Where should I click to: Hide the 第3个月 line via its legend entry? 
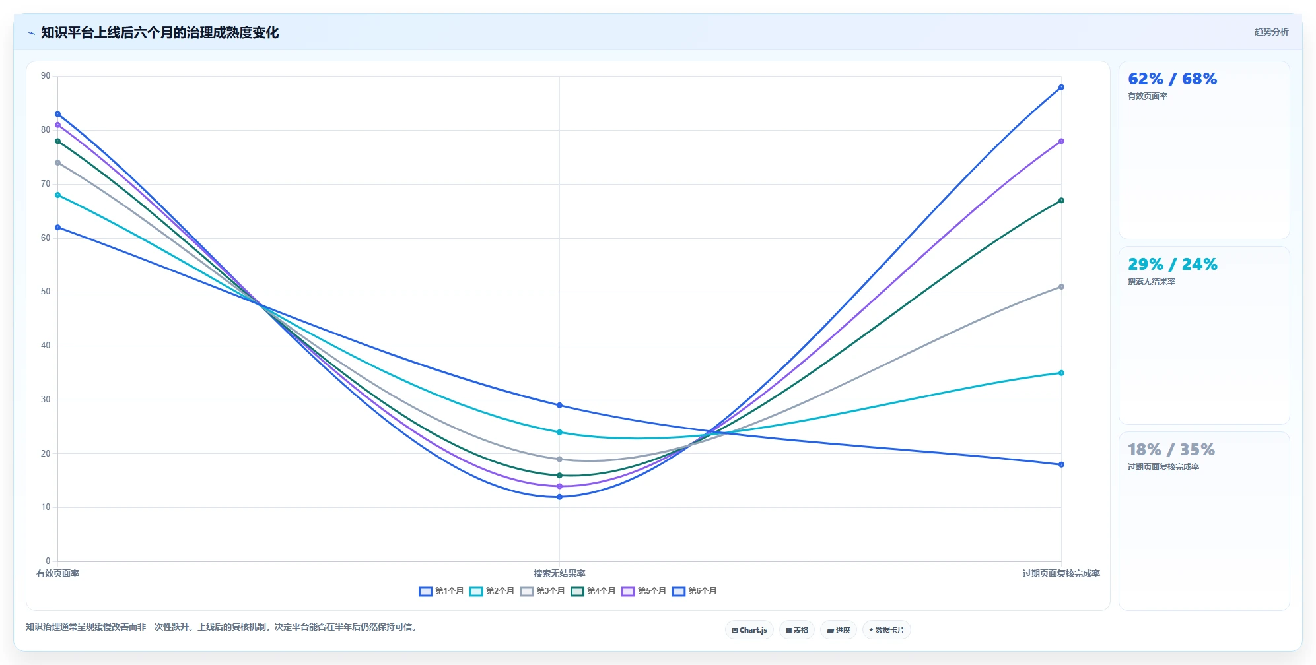pyautogui.click(x=542, y=591)
